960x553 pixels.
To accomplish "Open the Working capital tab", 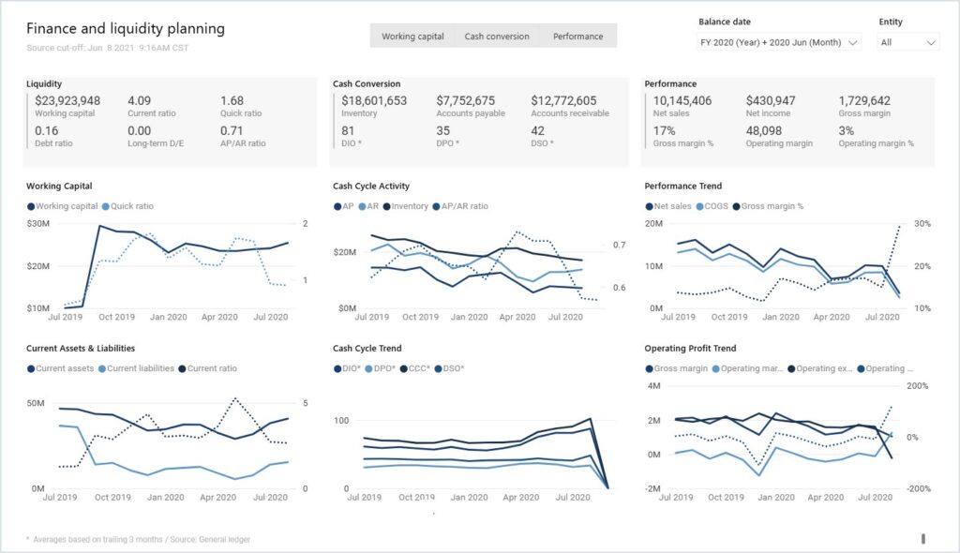I will [412, 37].
